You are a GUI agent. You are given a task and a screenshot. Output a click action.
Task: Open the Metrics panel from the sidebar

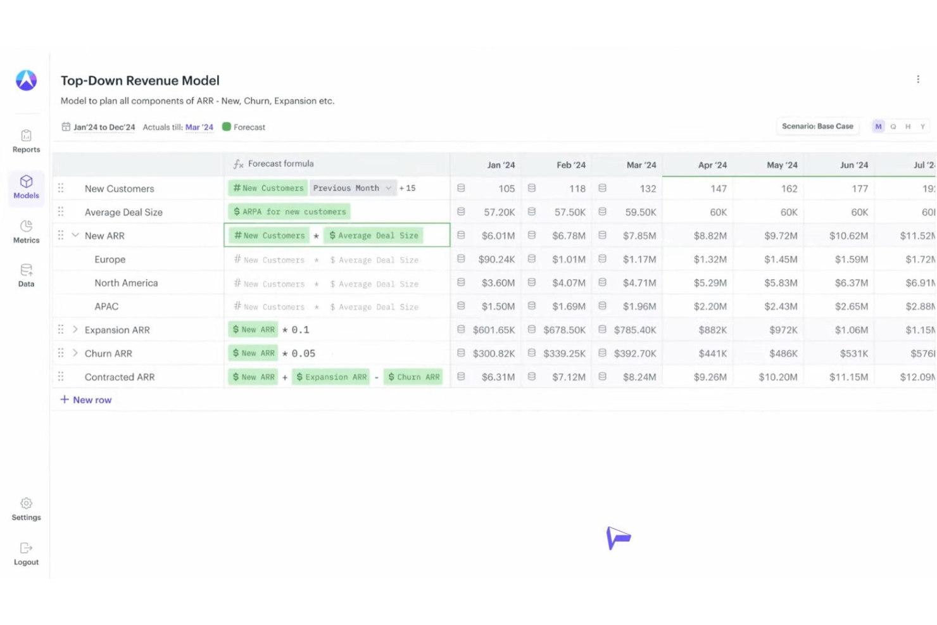[26, 231]
